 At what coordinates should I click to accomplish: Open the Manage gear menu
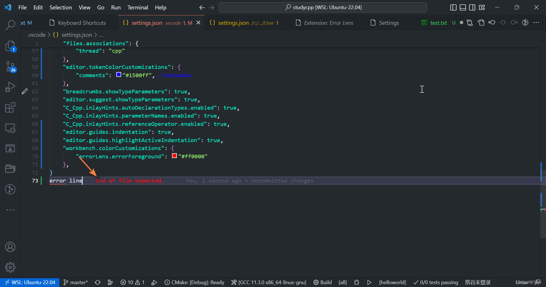click(x=10, y=267)
